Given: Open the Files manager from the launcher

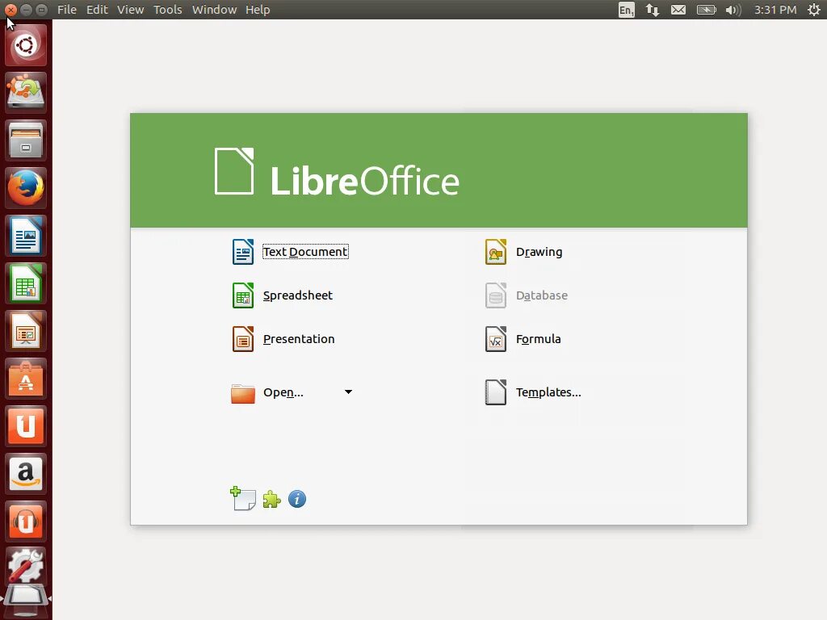Looking at the screenshot, I should [x=26, y=140].
